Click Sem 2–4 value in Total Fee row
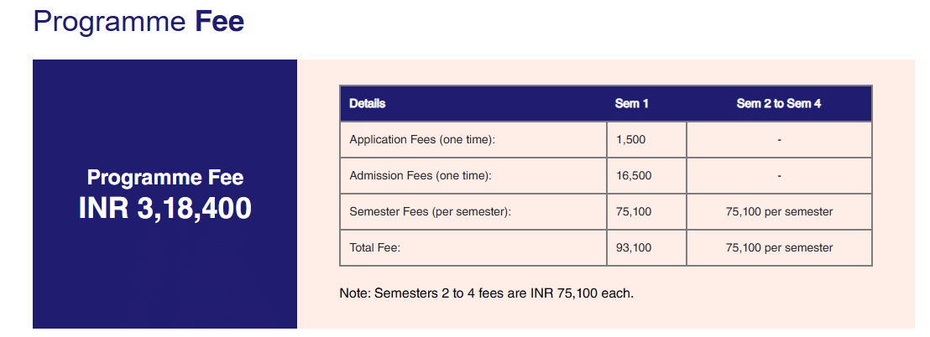This screenshot has width=930, height=337. click(x=779, y=248)
